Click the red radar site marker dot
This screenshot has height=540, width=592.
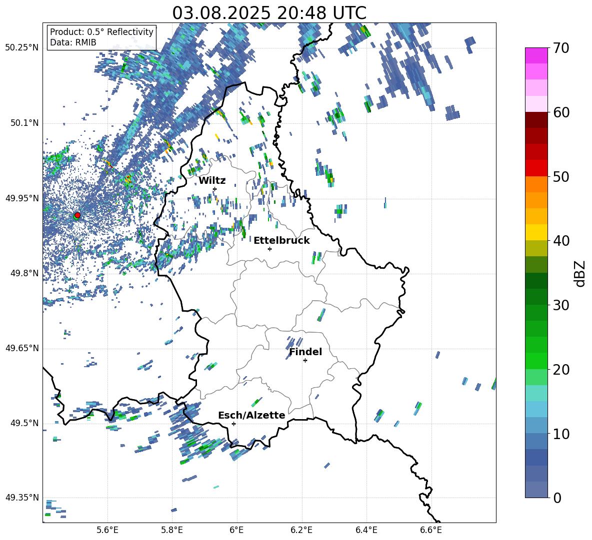[77, 215]
